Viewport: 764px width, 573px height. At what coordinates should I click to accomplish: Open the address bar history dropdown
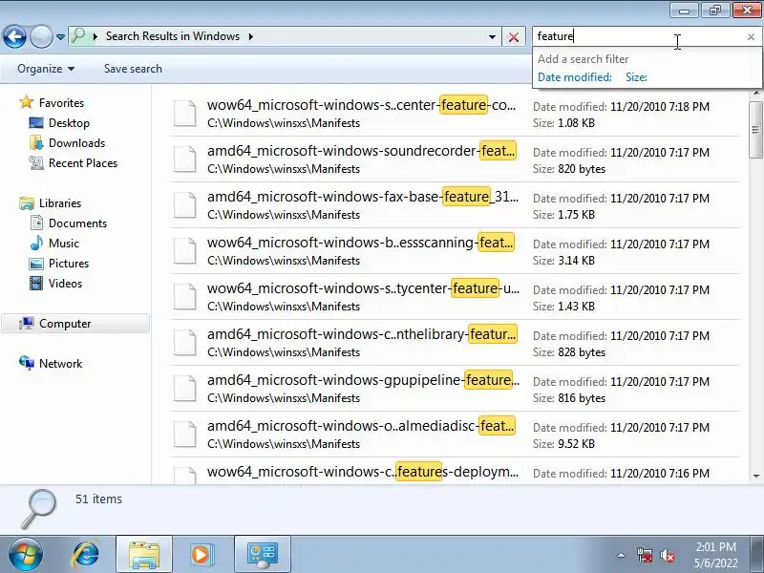492,37
